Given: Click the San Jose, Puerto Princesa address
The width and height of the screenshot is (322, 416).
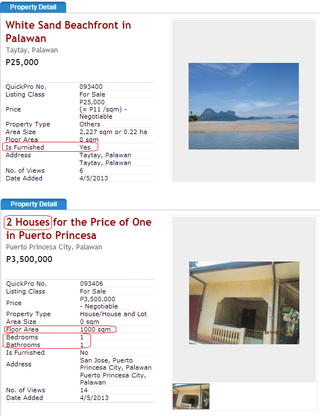Looking at the screenshot, I should tap(116, 364).
